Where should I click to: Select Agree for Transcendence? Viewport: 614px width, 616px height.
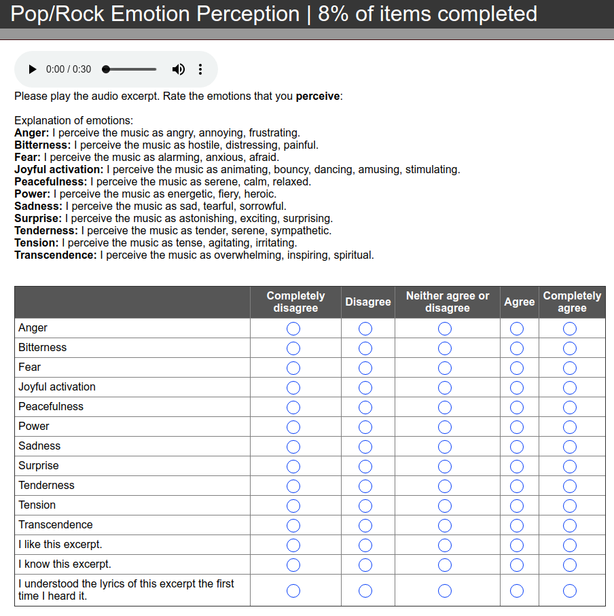pyautogui.click(x=517, y=526)
